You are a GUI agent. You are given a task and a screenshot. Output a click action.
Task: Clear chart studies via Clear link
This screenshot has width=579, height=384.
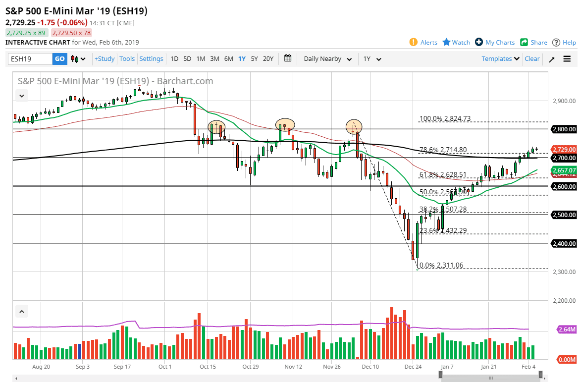click(532, 58)
